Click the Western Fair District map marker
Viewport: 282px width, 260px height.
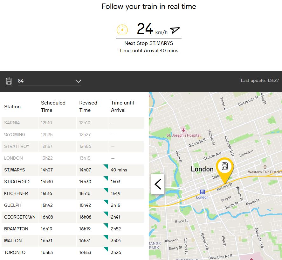(265, 167)
